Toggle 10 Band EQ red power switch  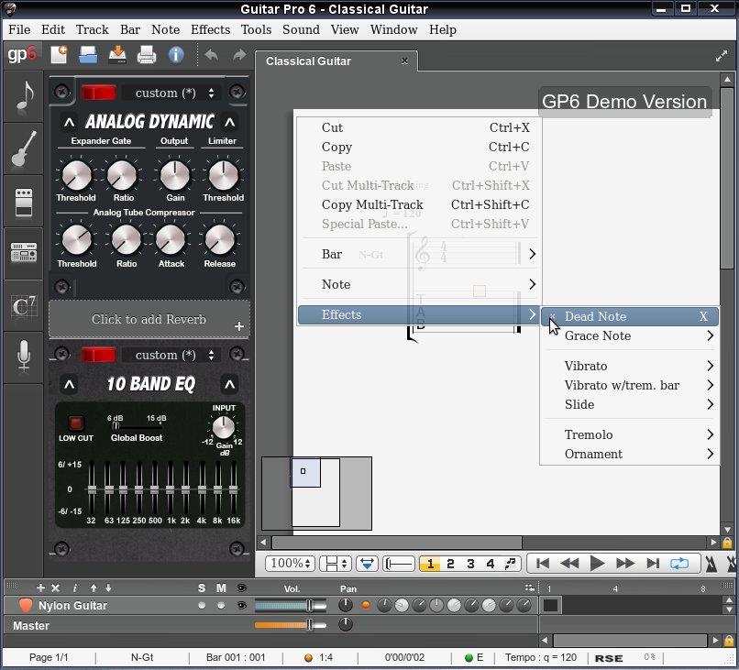[98, 355]
